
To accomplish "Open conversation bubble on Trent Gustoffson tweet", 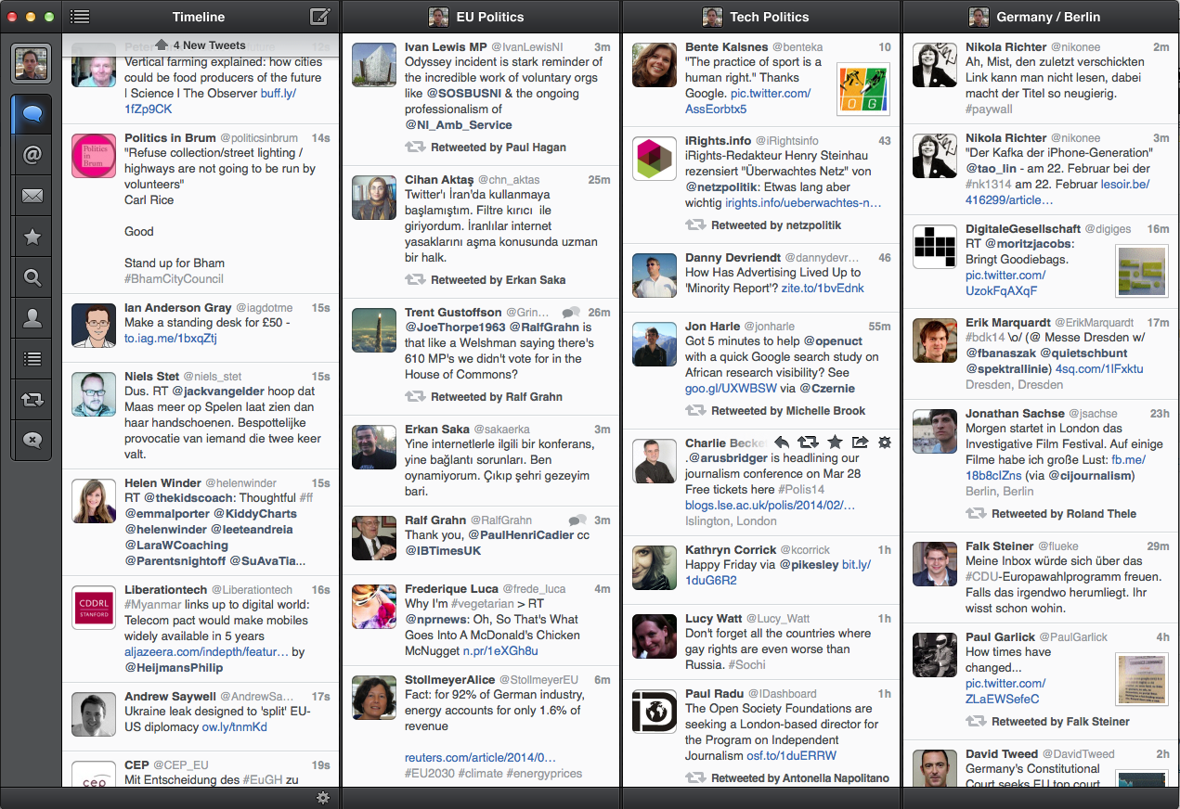I will pyautogui.click(x=572, y=313).
